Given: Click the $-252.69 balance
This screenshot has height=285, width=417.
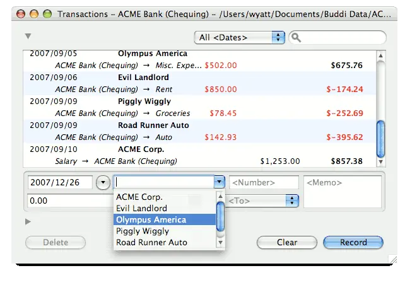Looking at the screenshot, I should point(344,113).
